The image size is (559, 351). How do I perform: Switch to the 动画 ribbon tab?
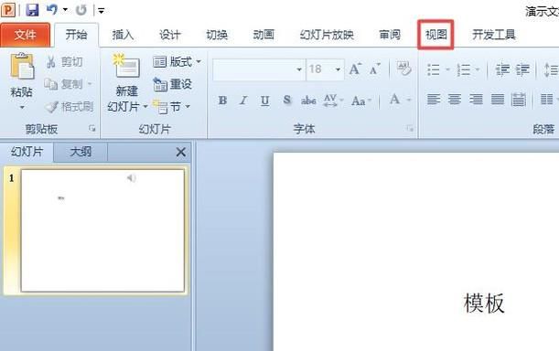pyautogui.click(x=263, y=35)
